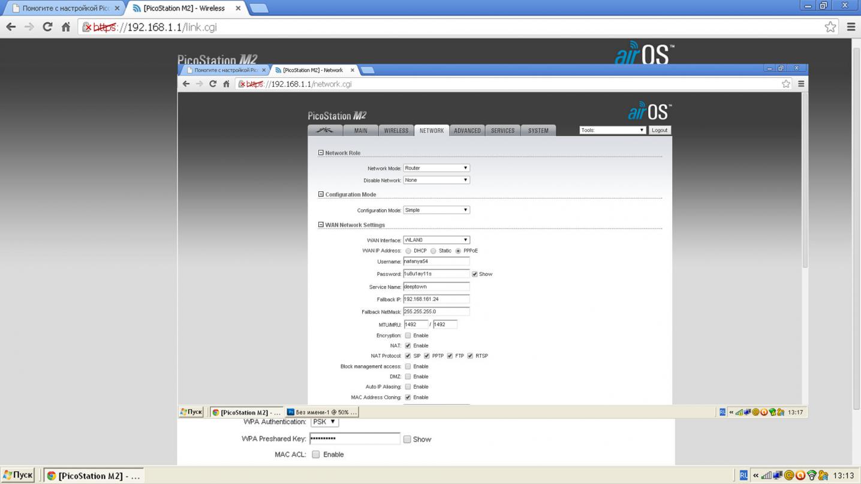Click the reload icon beside the link.cgi address bar
861x484 pixels.
47,27
